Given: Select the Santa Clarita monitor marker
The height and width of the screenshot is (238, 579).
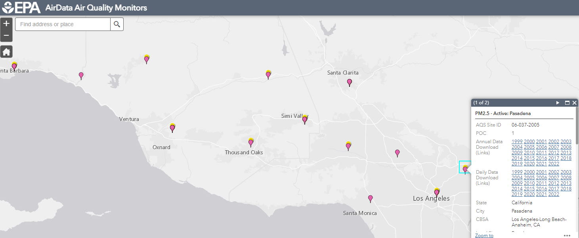Looking at the screenshot, I should [350, 83].
